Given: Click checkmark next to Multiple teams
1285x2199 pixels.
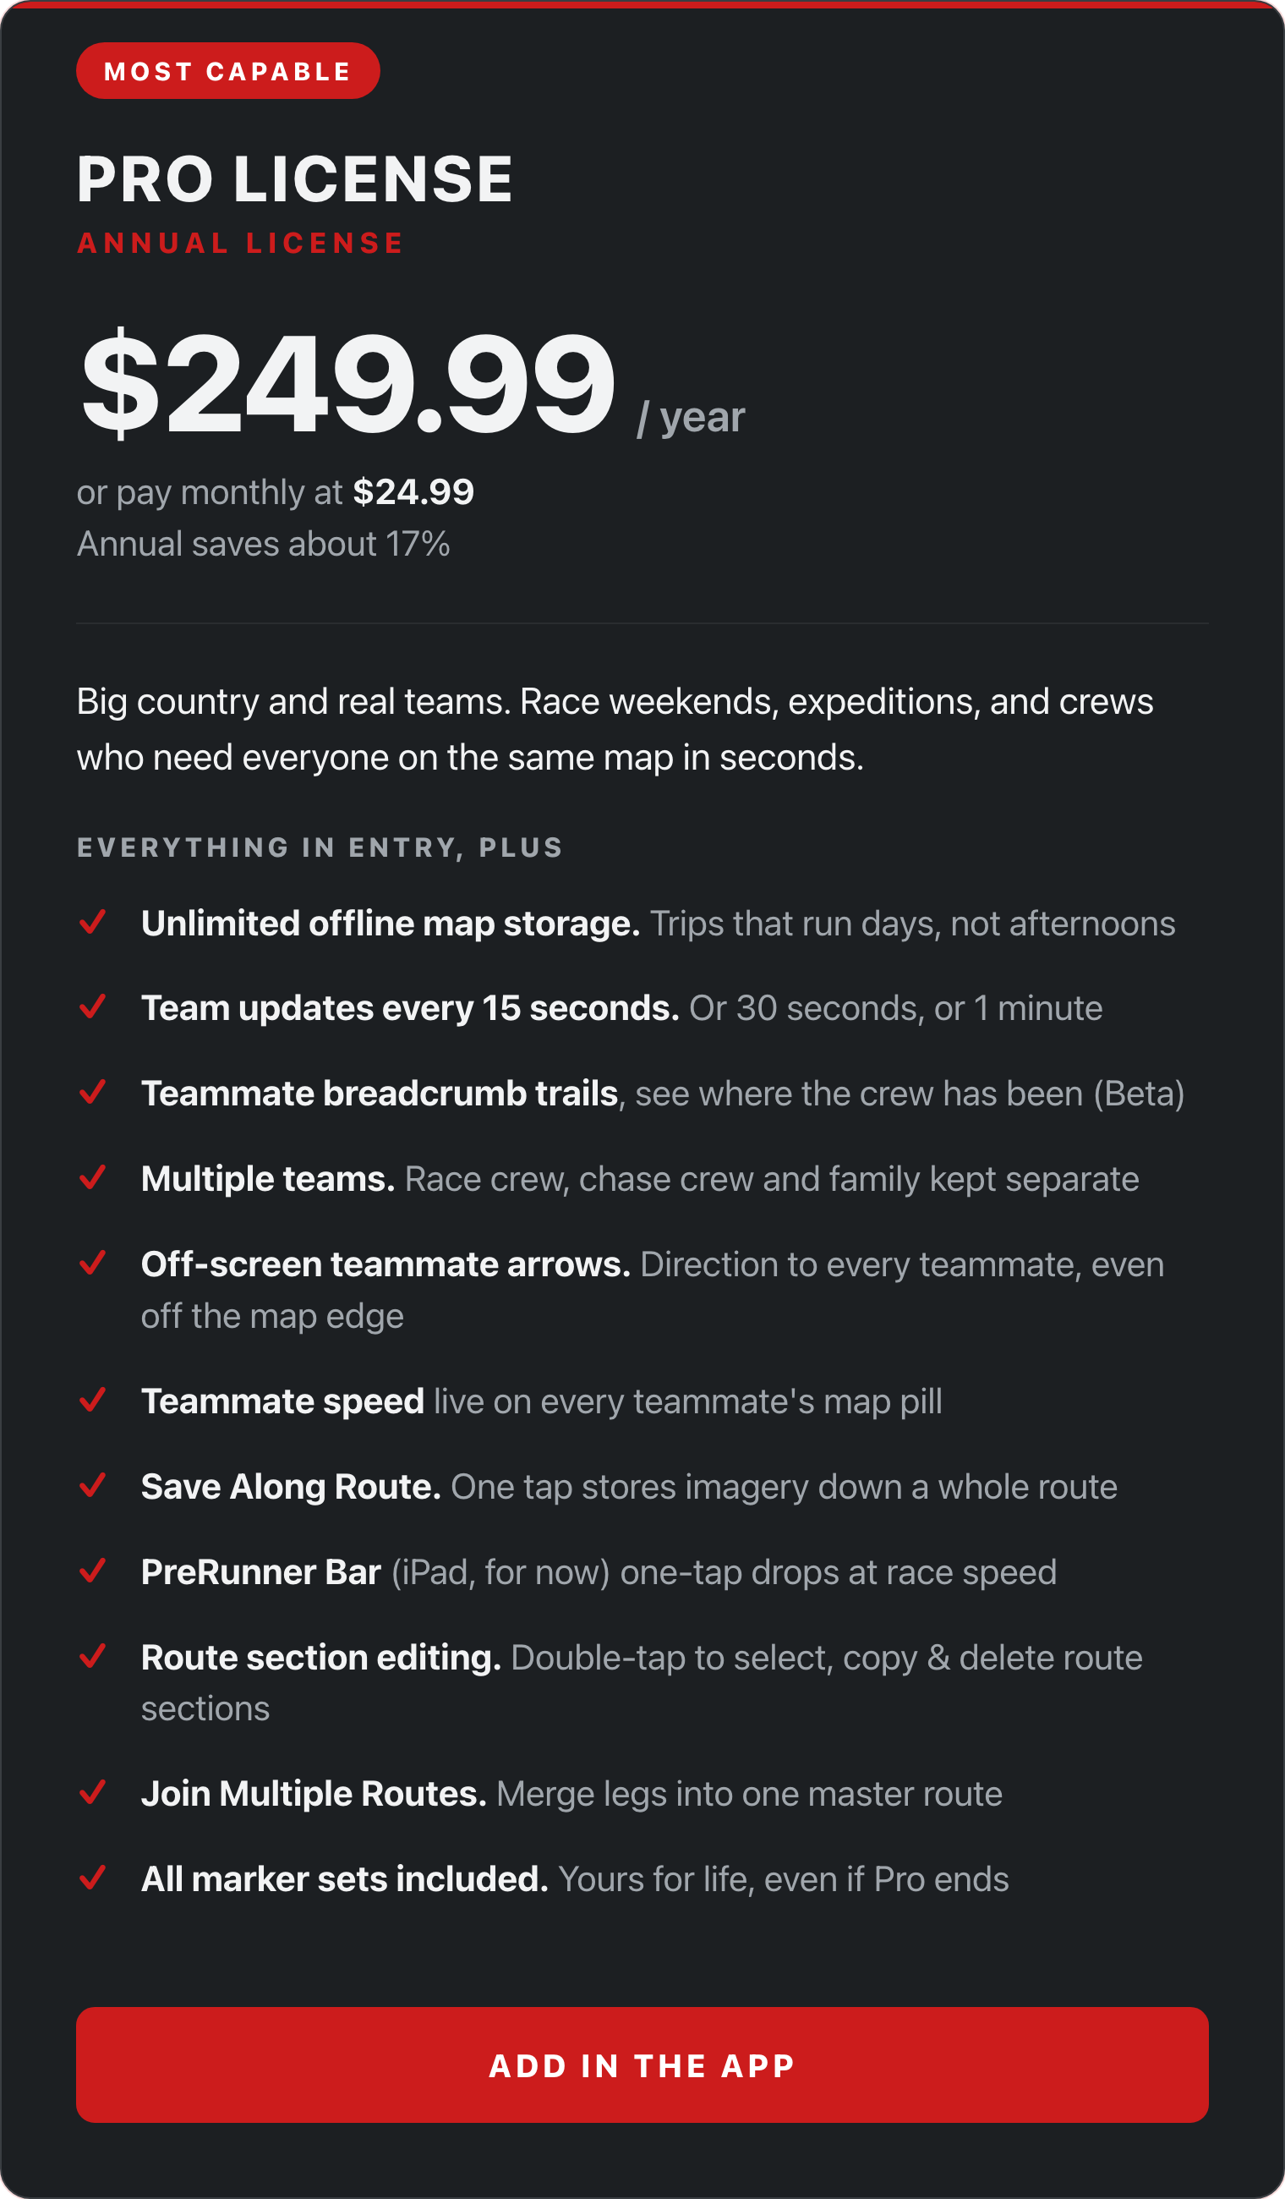Looking at the screenshot, I should [x=92, y=1177].
